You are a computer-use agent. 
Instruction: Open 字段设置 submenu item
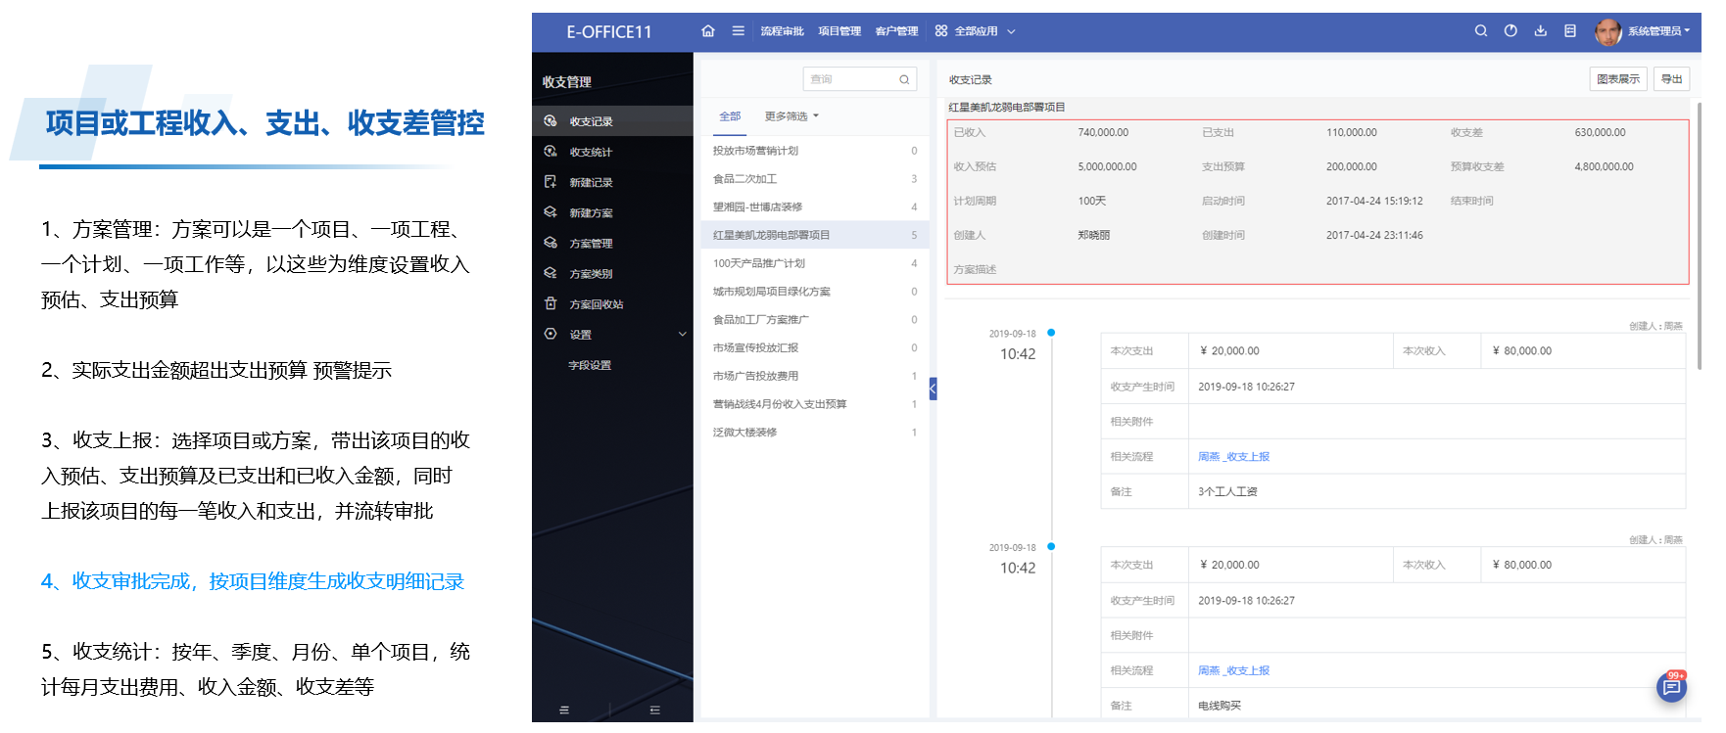click(x=590, y=365)
